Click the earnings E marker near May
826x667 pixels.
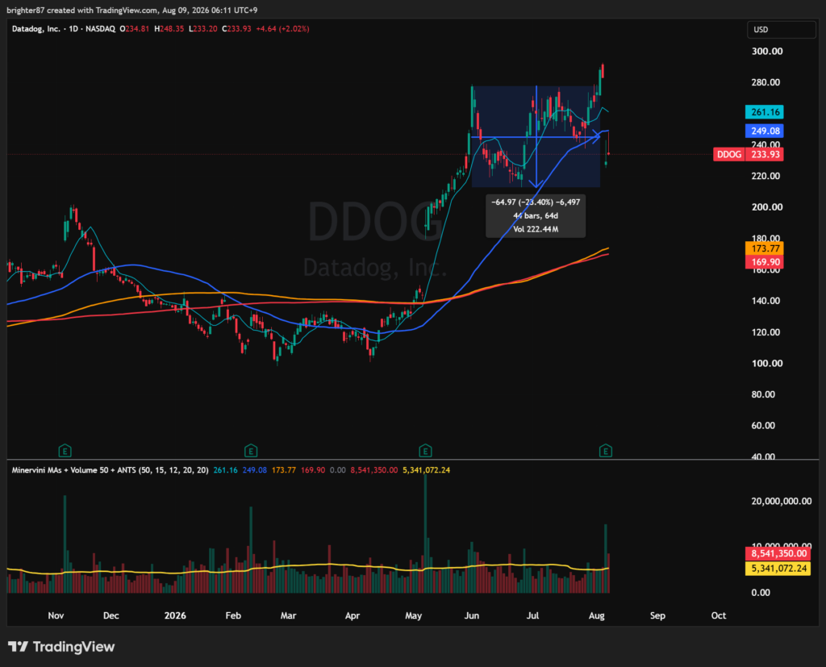click(425, 451)
